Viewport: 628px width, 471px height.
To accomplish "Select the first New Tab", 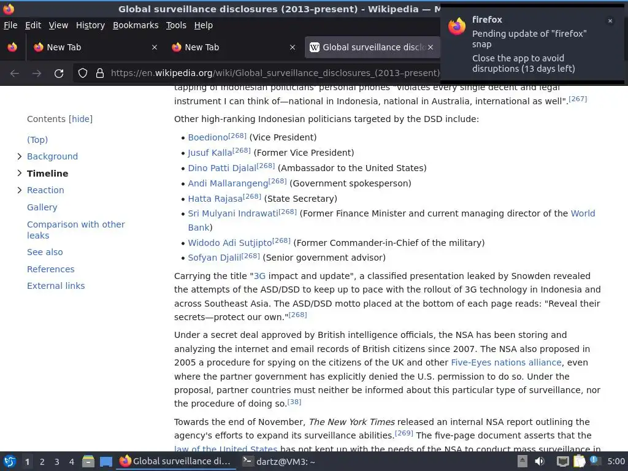I will pos(95,47).
